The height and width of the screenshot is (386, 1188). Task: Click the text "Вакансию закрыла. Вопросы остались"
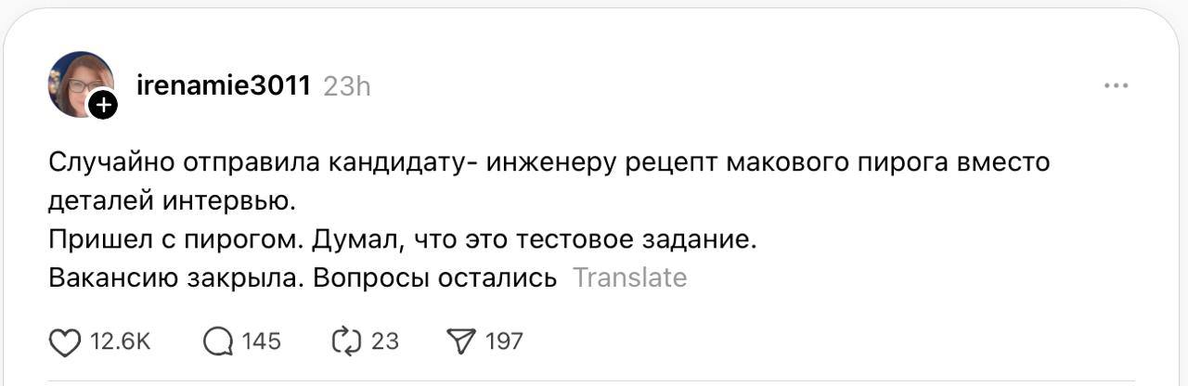(303, 277)
